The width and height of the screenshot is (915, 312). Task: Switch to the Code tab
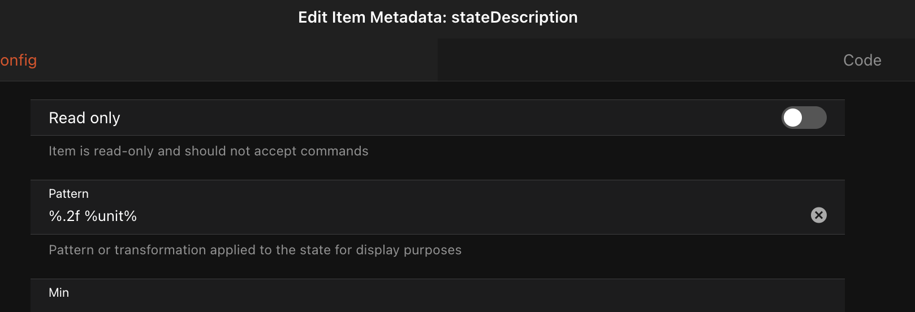862,60
